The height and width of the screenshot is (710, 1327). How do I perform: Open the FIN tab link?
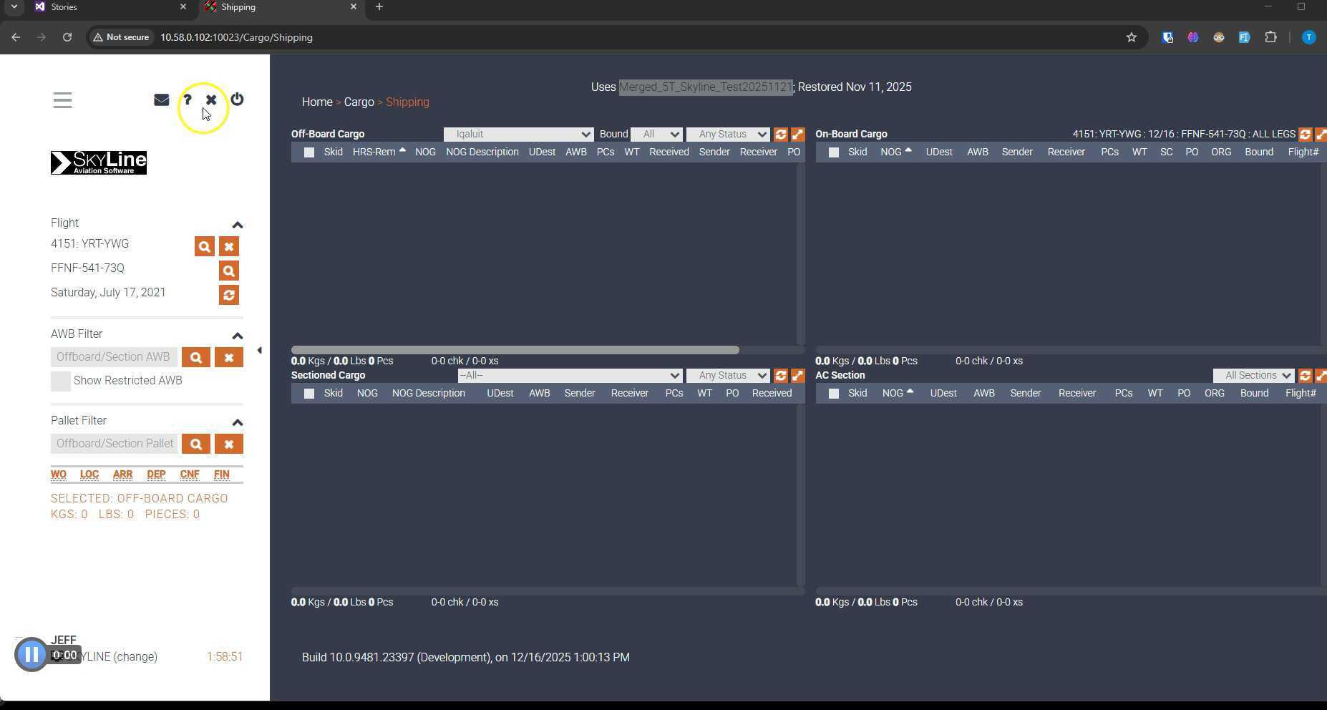[222, 475]
